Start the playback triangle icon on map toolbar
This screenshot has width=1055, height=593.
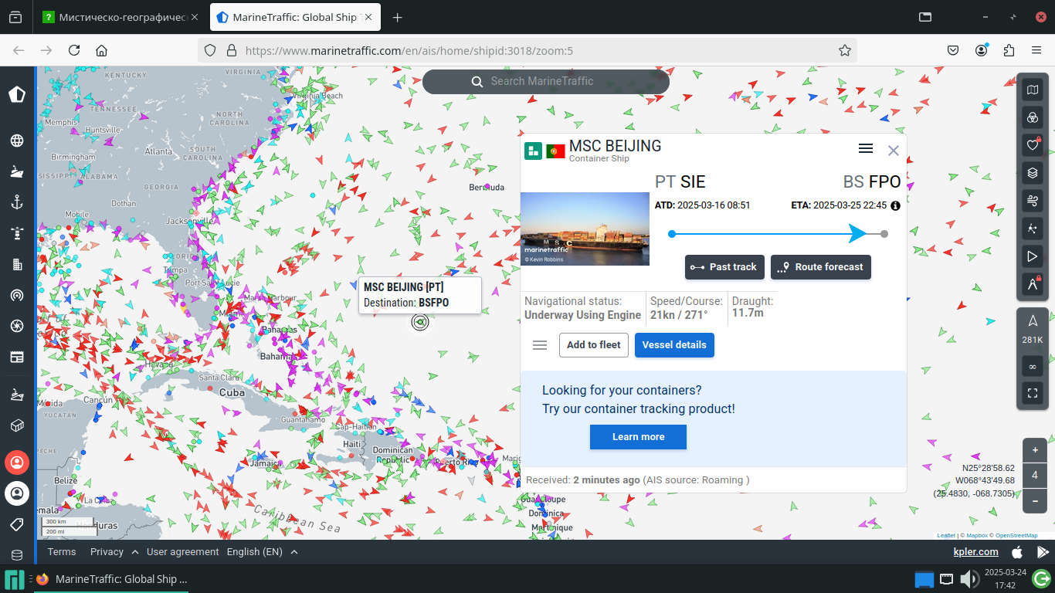(x=1033, y=256)
